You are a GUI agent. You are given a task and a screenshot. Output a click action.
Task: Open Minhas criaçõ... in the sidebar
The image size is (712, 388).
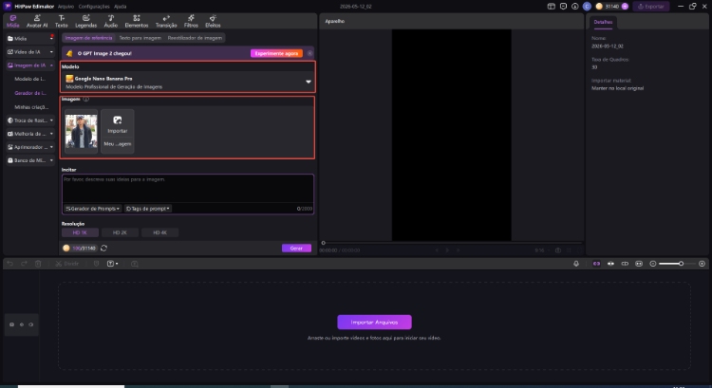31,107
